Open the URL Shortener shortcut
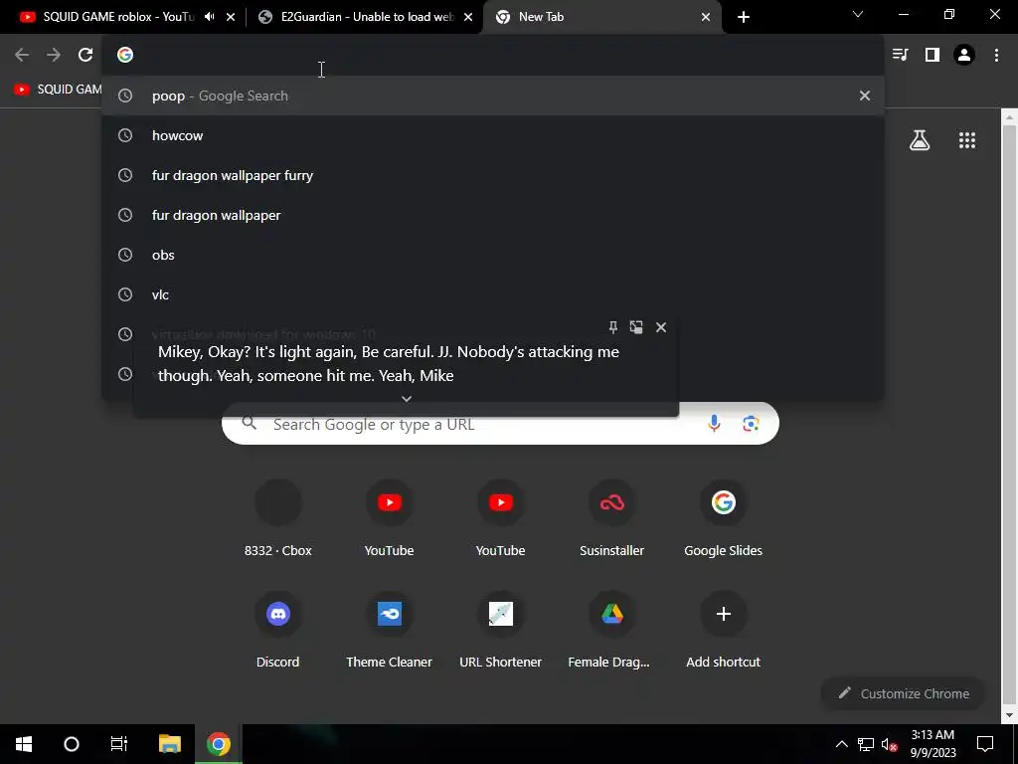Image resolution: width=1018 pixels, height=764 pixels. pos(501,631)
